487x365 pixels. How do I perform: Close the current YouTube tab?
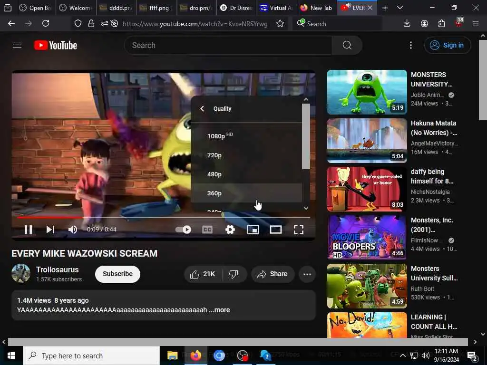click(370, 8)
